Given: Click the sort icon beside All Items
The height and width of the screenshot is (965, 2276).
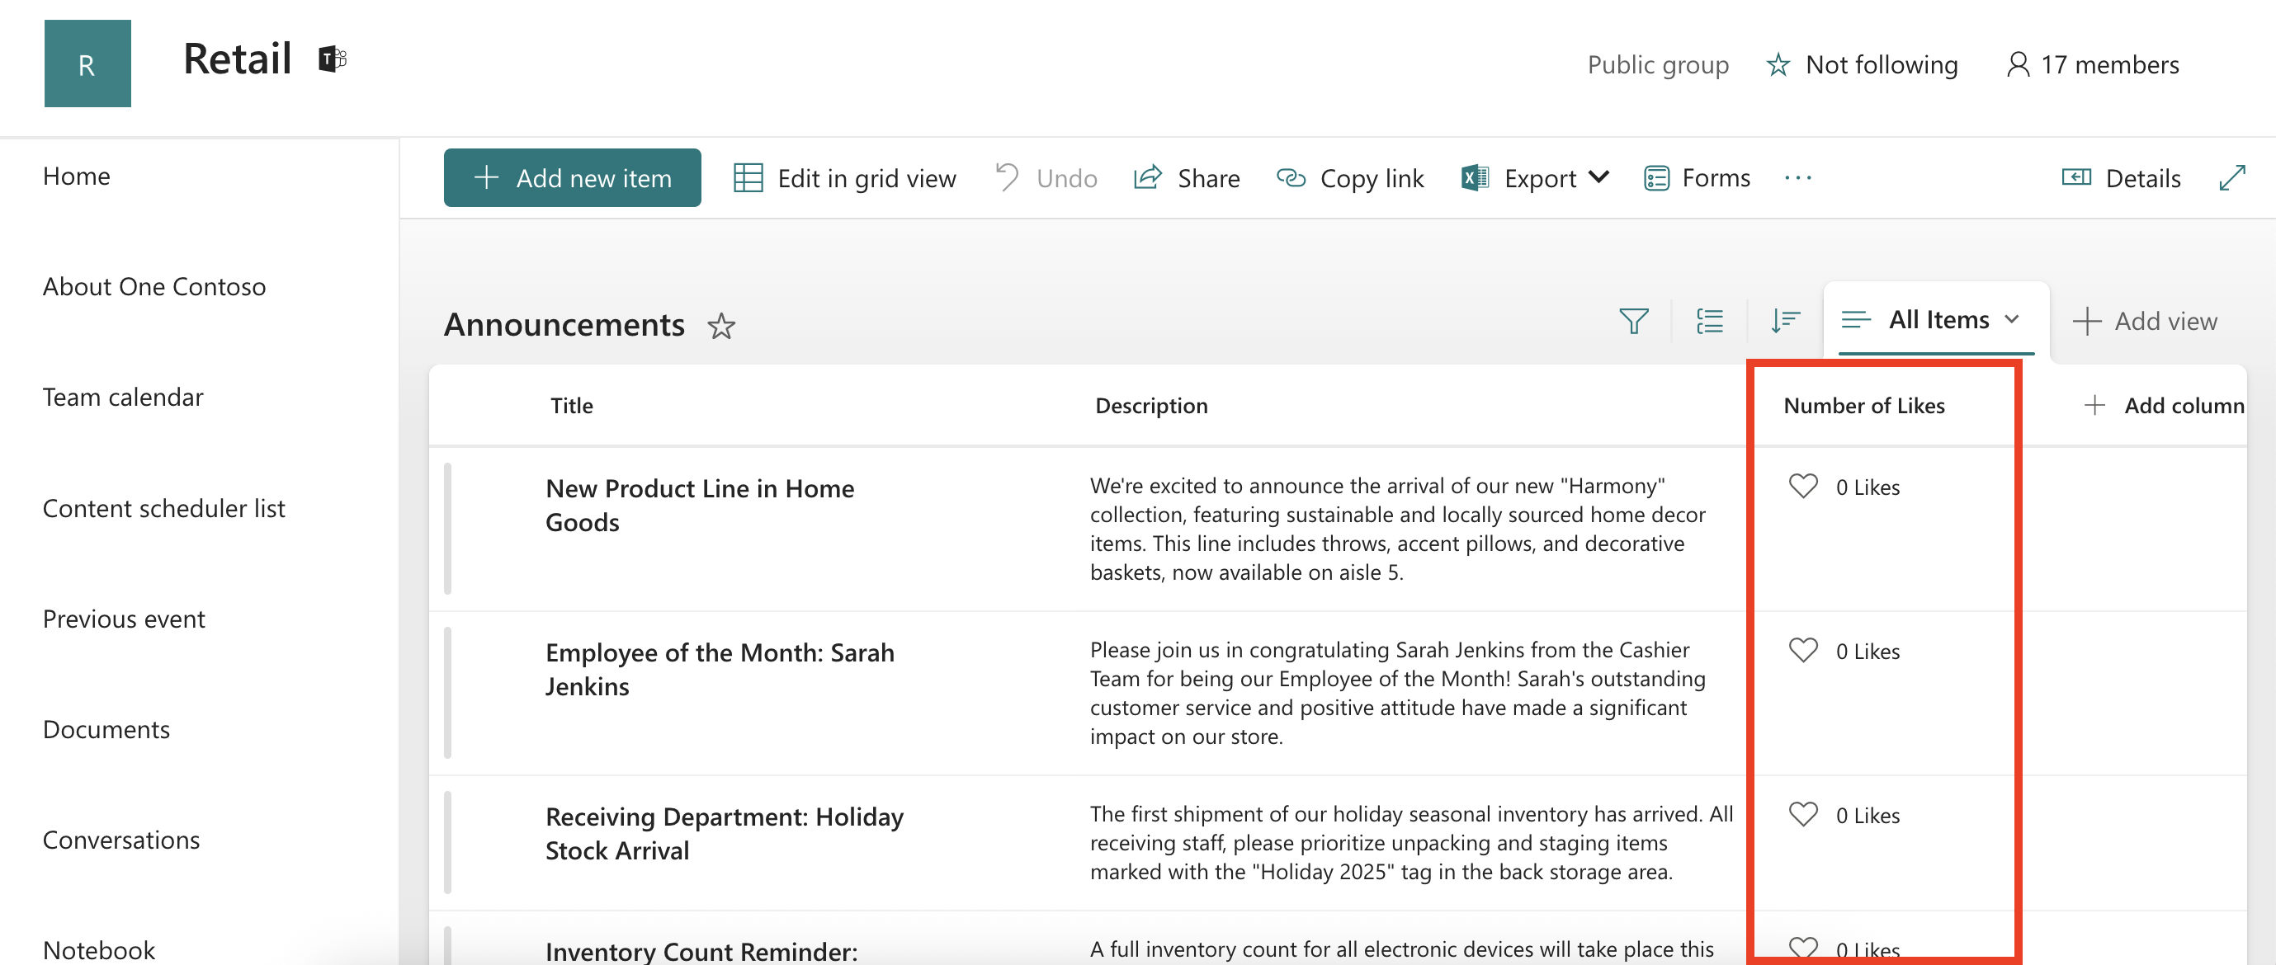Looking at the screenshot, I should pos(1785,321).
